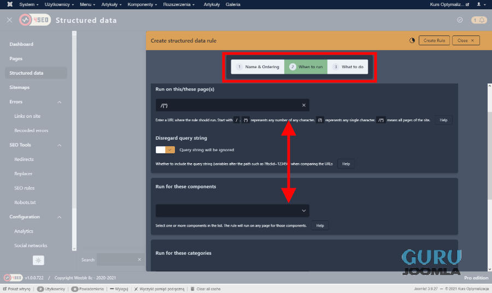Click Powiadomienia counter in status bar

tap(87, 289)
